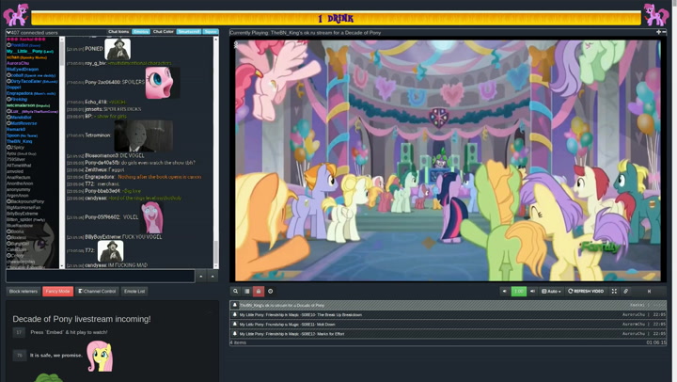
Task: Click the plus icon above video
Action: (x=658, y=32)
